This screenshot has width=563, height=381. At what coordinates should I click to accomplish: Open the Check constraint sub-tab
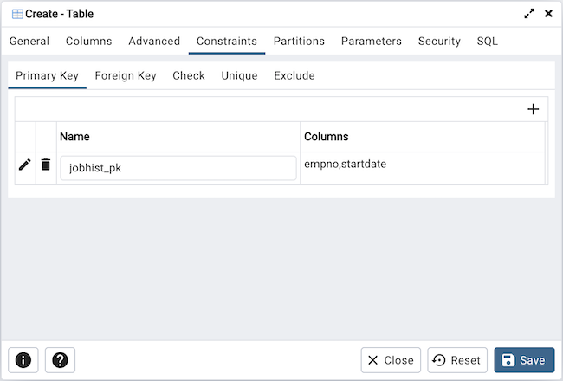click(189, 75)
